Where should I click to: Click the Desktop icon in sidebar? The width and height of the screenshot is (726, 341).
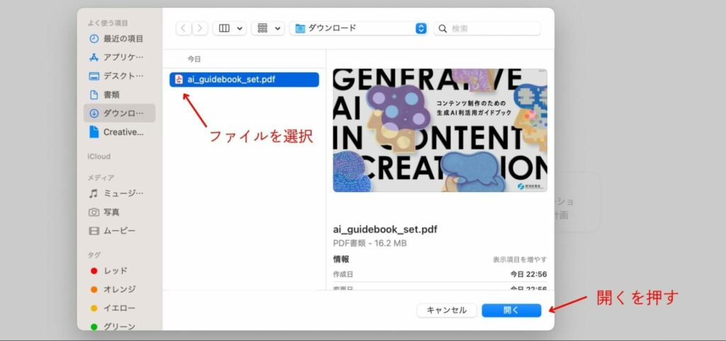[x=94, y=77]
